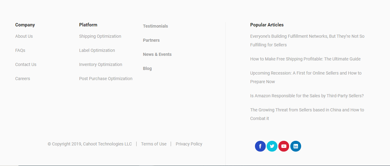Open the Testimonials menu item
This screenshot has width=390, height=166.
tap(155, 26)
